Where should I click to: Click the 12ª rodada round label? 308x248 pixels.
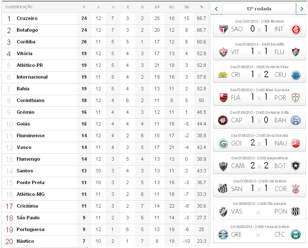pyautogui.click(x=259, y=9)
